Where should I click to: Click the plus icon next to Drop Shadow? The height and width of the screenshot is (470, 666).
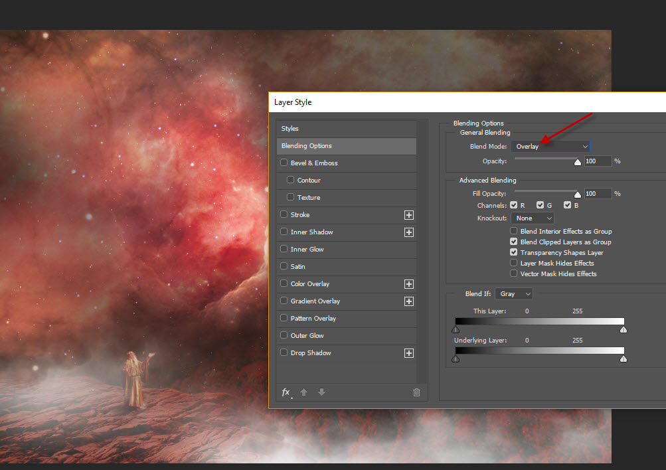(x=409, y=353)
